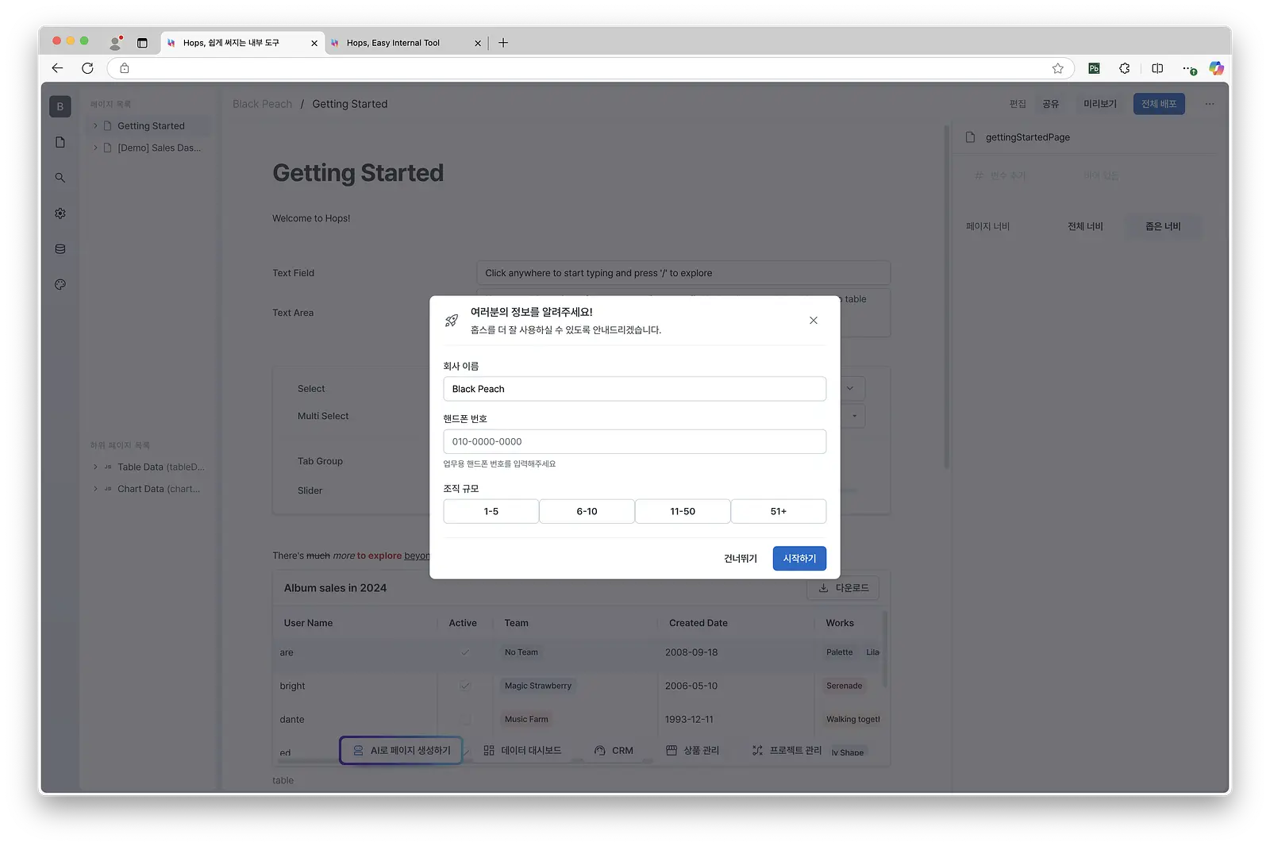Expand the Getting Started tree item
Viewport: 1270px width, 846px height.
pos(95,125)
